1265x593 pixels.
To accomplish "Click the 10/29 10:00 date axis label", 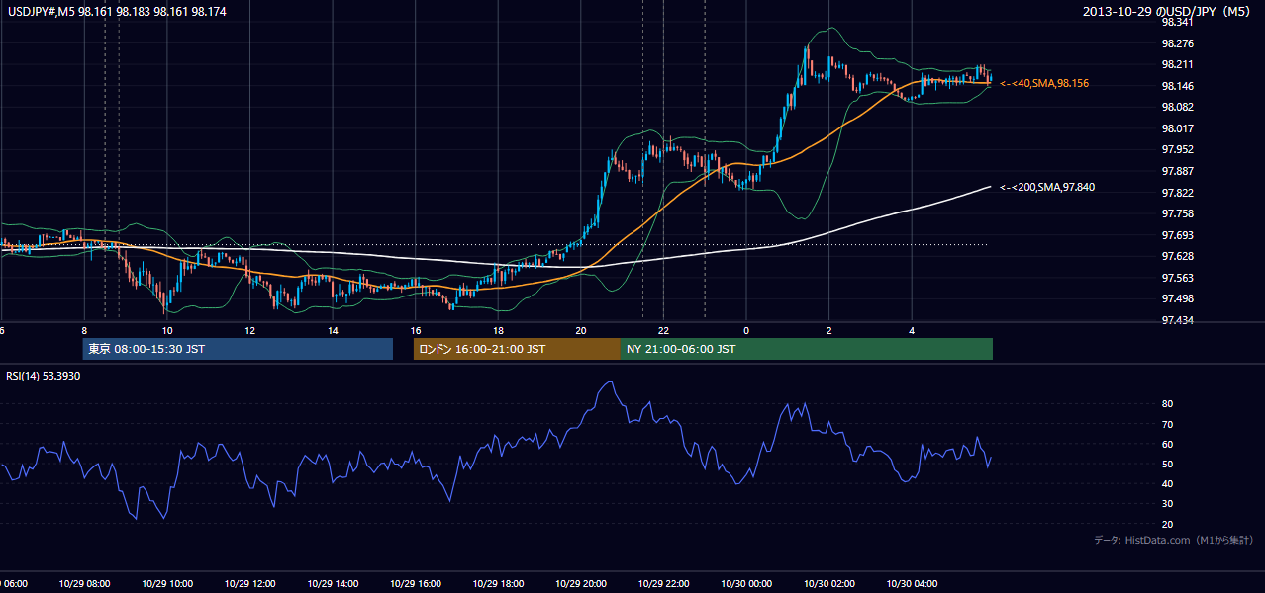I will pos(166,584).
